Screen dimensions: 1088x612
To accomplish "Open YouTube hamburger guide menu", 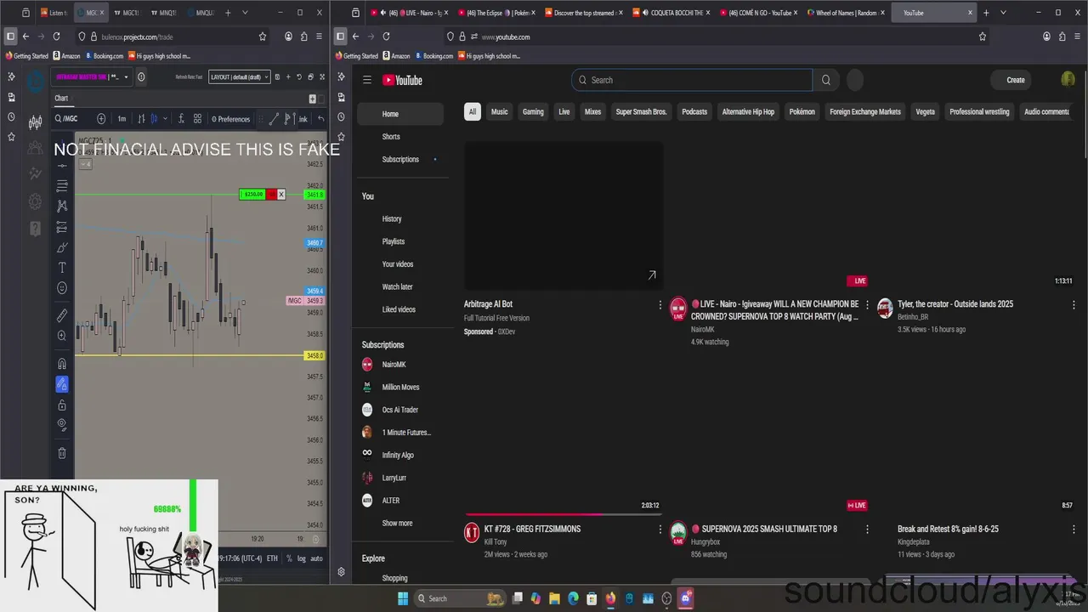I will click(367, 80).
